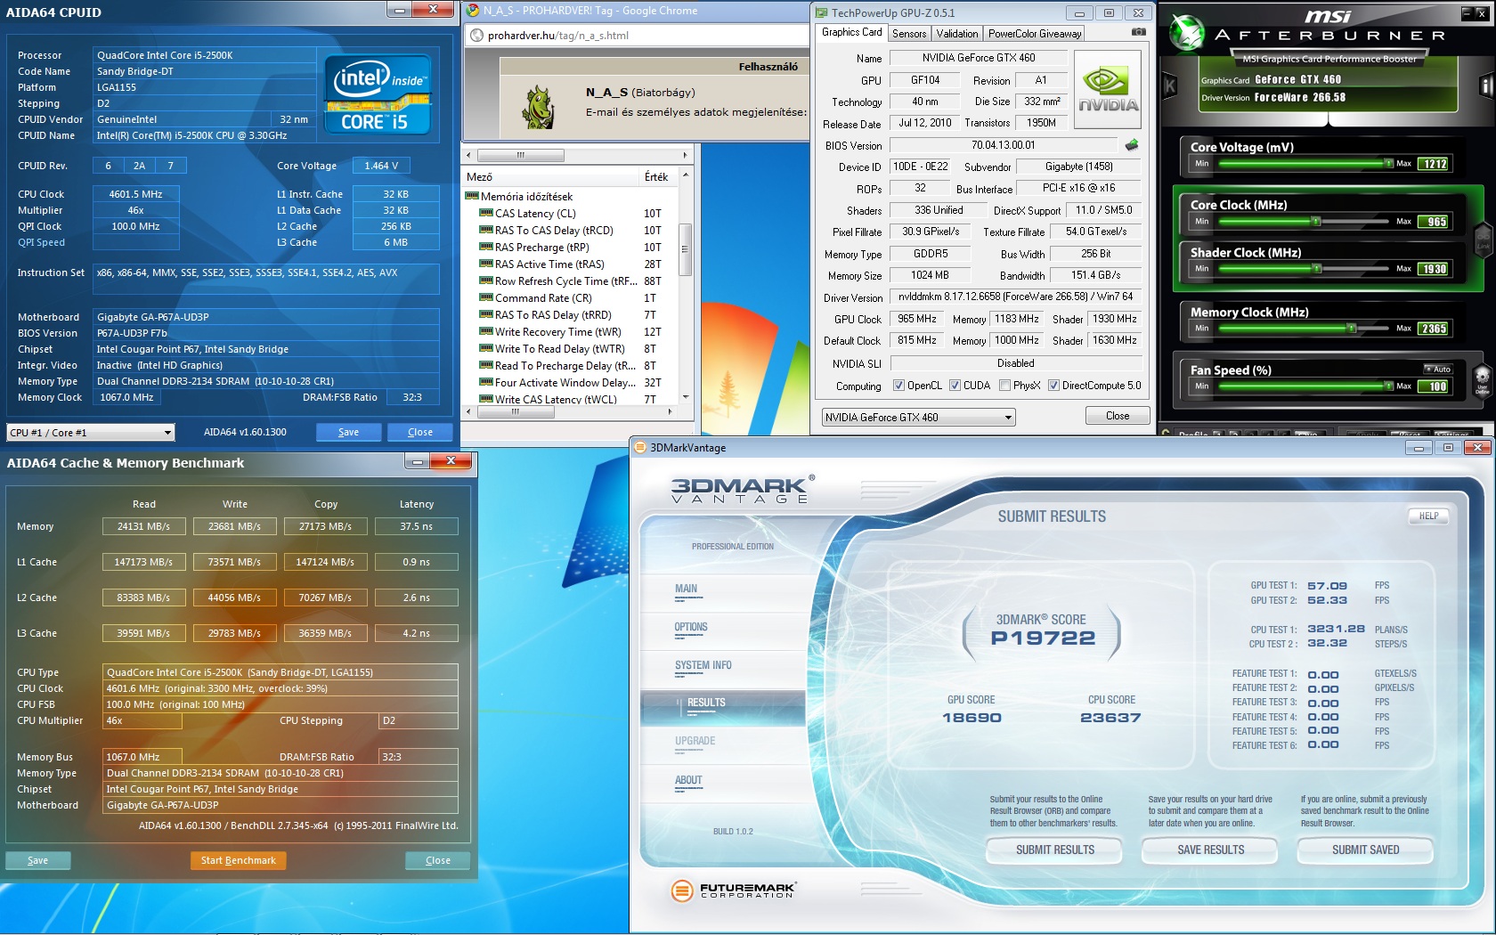This screenshot has height=935, width=1496.
Task: Switch to the Validation tab in GPU-Z
Action: pos(957,34)
